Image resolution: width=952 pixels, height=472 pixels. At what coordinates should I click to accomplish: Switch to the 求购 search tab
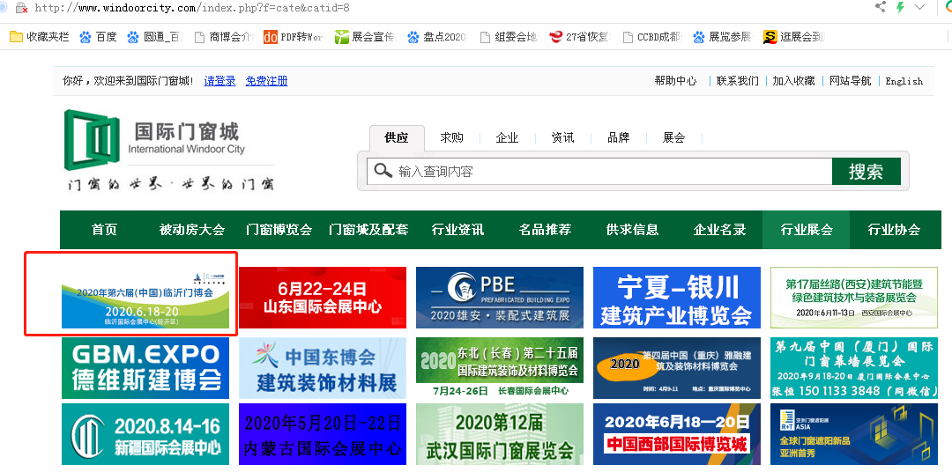tap(451, 137)
